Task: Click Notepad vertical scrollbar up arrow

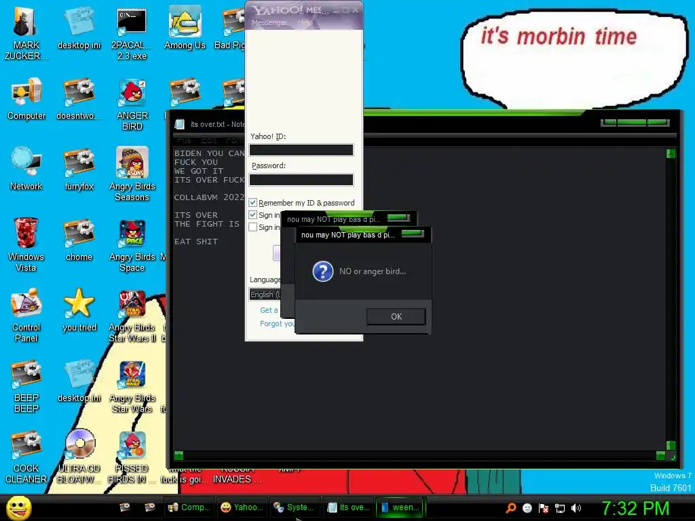Action: pyautogui.click(x=671, y=154)
